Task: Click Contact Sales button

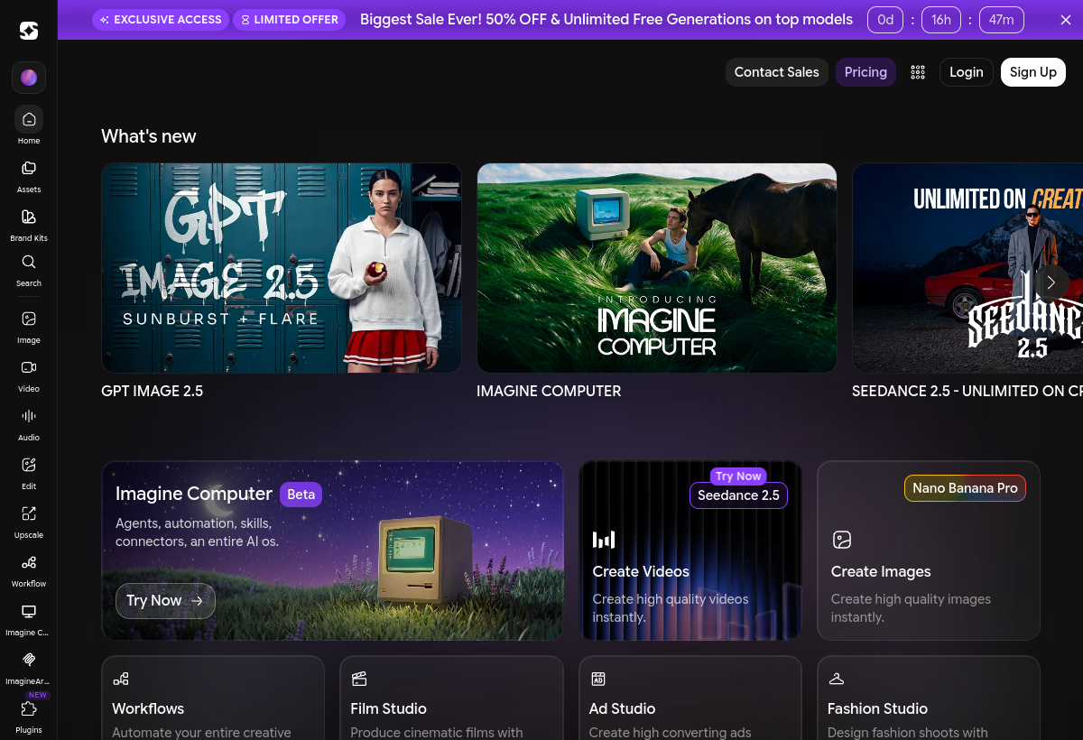Action: tap(776, 72)
